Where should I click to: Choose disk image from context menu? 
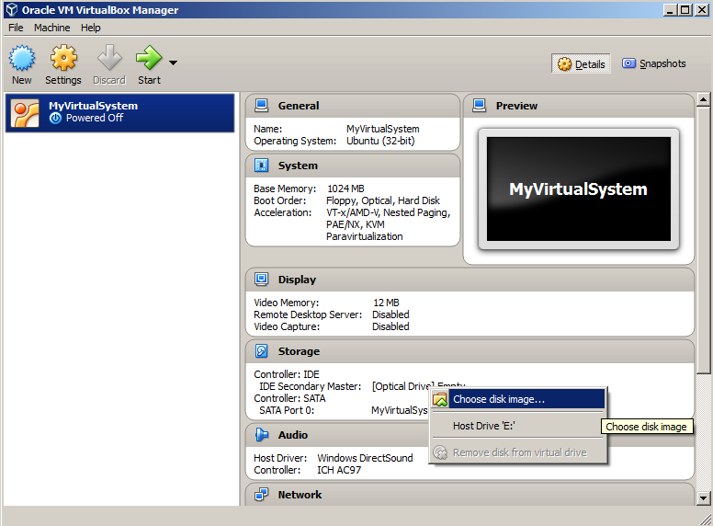[x=518, y=399]
